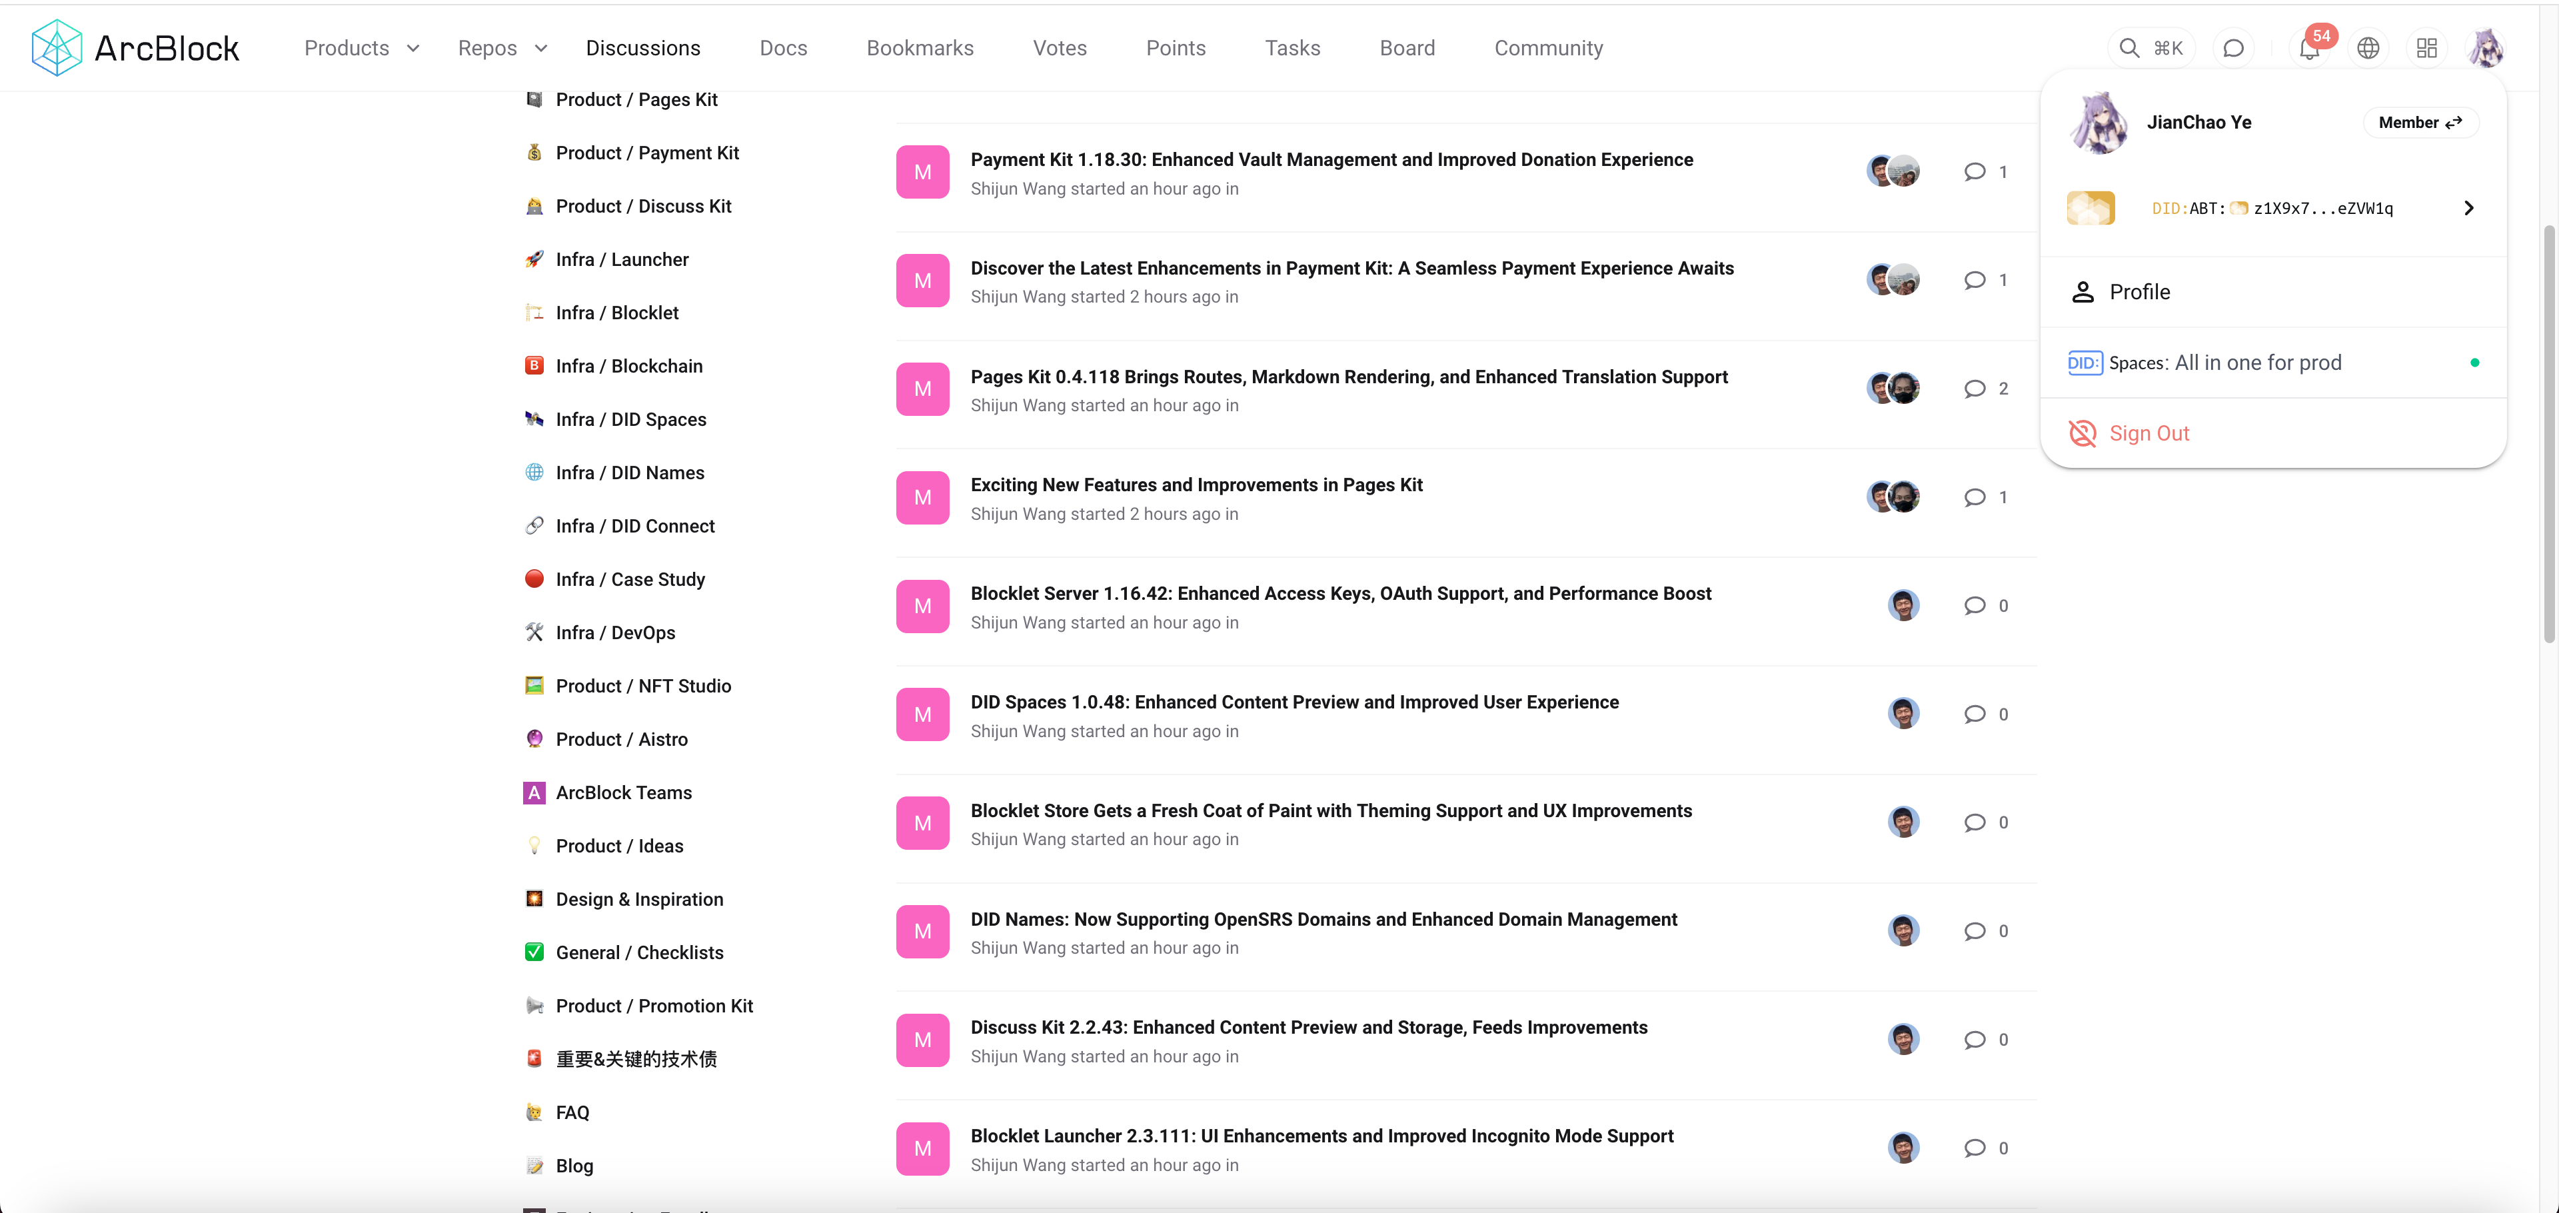Click the pink M avatar of DID Spaces 1.0.48 post
This screenshot has width=2559, height=1213.
922,714
